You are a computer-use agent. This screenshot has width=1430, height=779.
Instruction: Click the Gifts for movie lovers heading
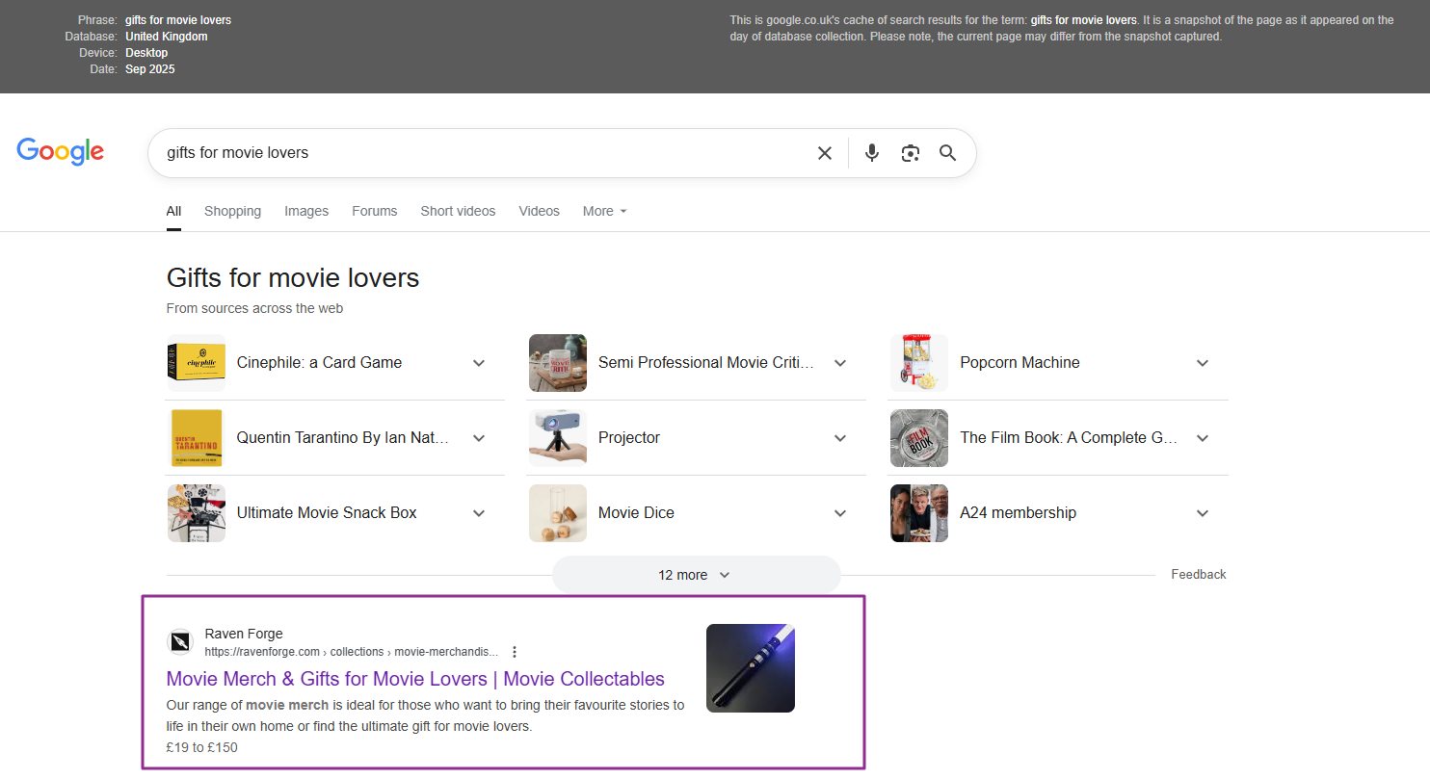(x=293, y=278)
